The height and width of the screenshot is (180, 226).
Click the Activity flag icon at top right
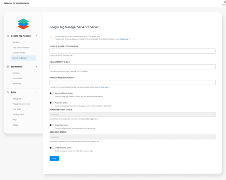click(225, 2)
